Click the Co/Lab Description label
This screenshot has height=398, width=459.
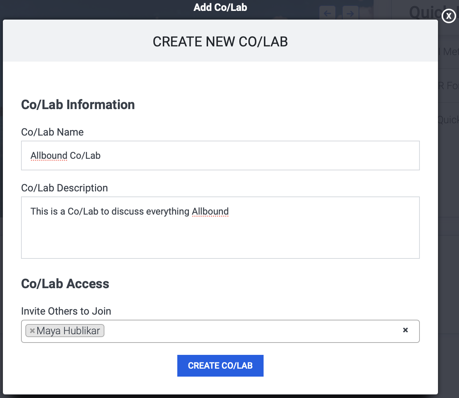[x=65, y=188]
